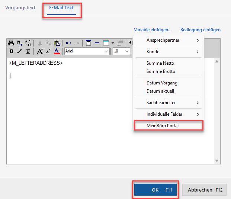Insert a horizontal line
This screenshot has width=231, height=199.
point(97,43)
